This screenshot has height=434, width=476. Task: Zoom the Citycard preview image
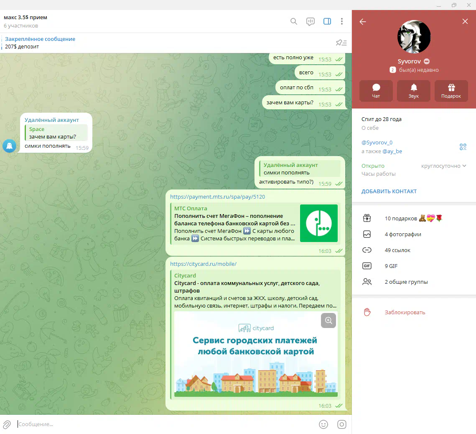(328, 320)
